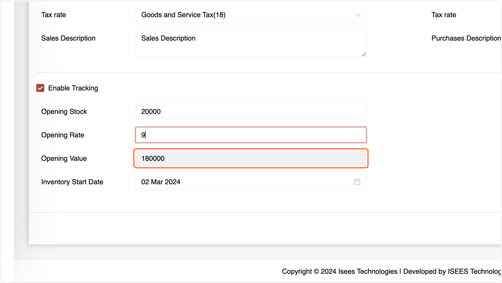Click the Opening Value field showing 180000
502x283 pixels.
pos(251,158)
